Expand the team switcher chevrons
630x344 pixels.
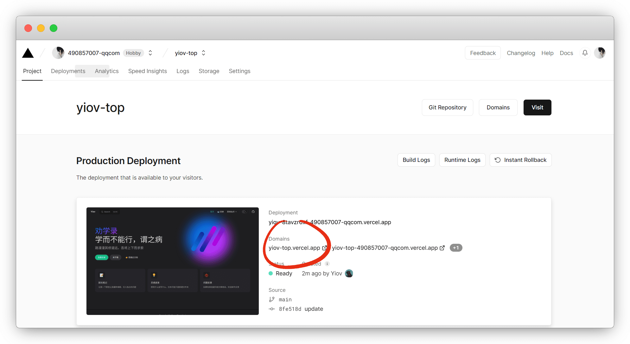point(150,53)
